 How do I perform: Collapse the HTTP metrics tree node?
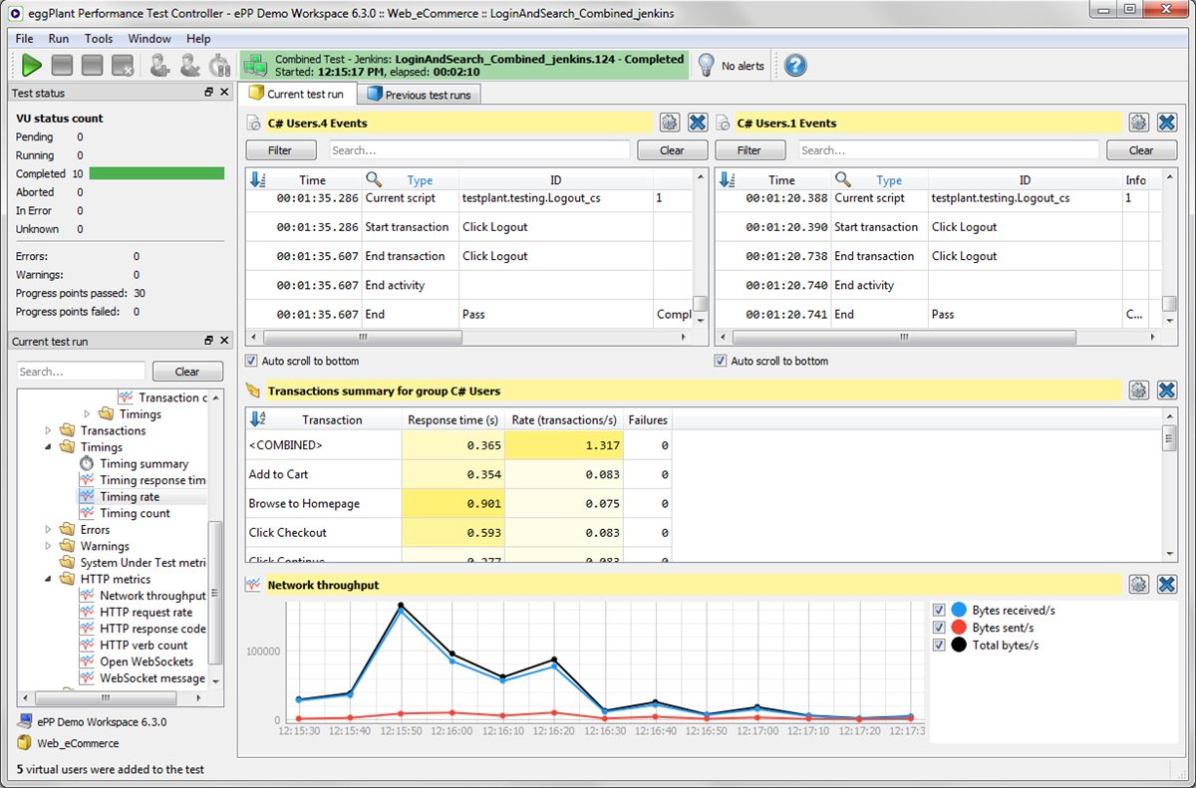pos(49,579)
